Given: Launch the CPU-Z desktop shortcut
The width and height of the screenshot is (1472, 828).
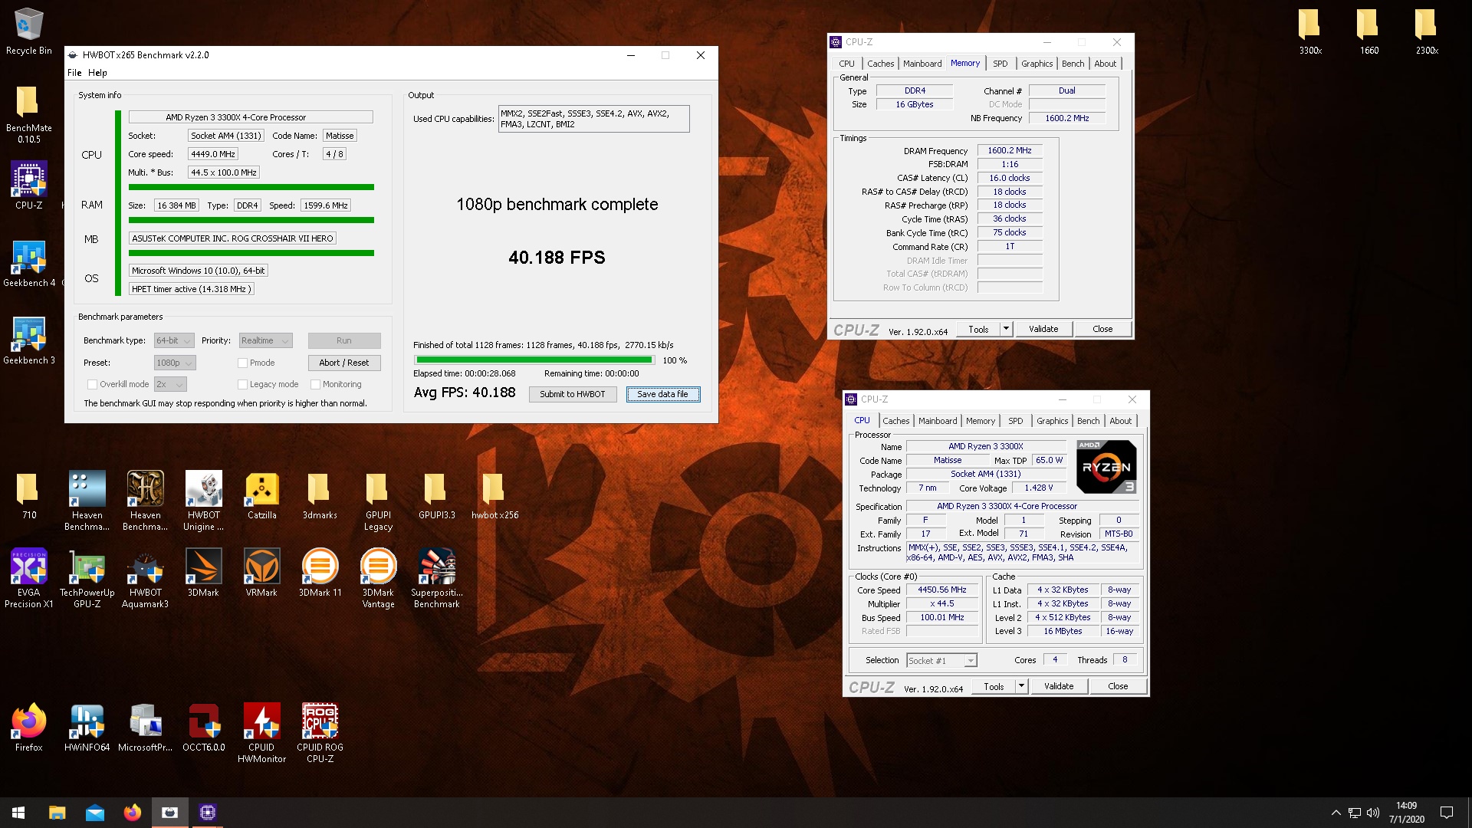Looking at the screenshot, I should coord(29,185).
